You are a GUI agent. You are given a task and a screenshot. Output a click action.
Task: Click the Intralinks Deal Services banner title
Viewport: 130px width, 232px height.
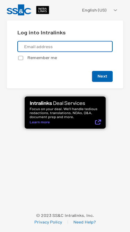click(x=57, y=103)
